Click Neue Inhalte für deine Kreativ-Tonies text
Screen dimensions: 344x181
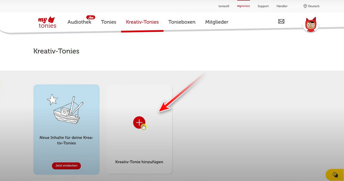click(66, 140)
